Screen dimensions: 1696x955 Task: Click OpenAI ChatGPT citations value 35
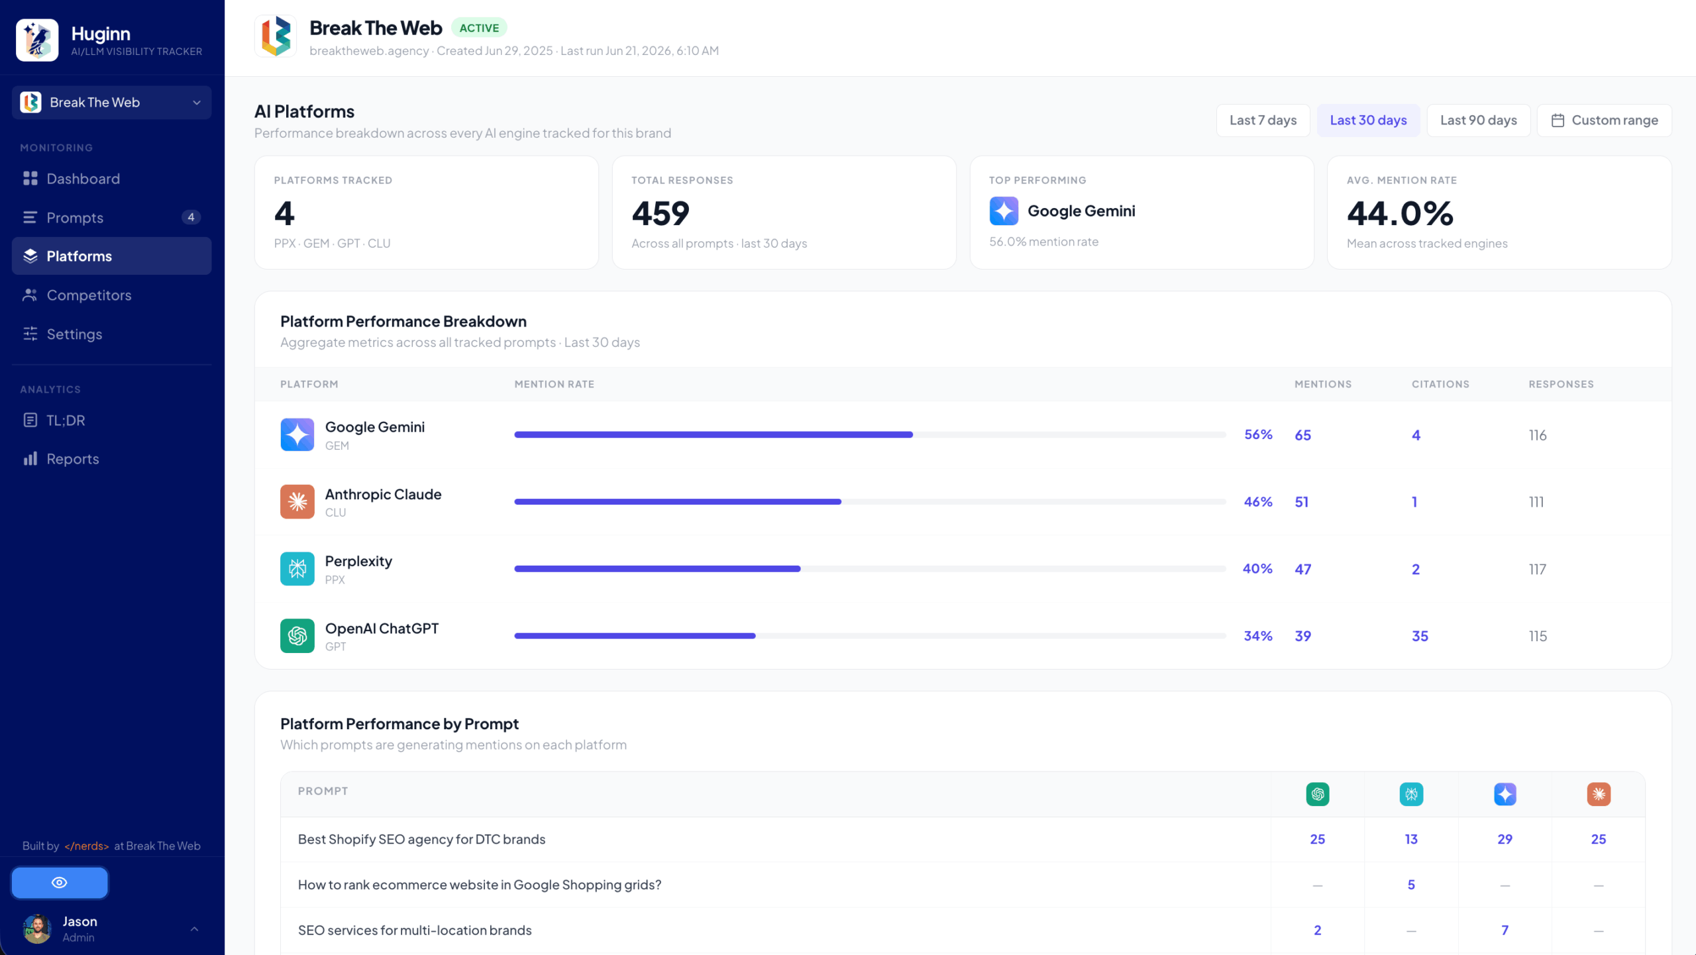pyautogui.click(x=1420, y=636)
